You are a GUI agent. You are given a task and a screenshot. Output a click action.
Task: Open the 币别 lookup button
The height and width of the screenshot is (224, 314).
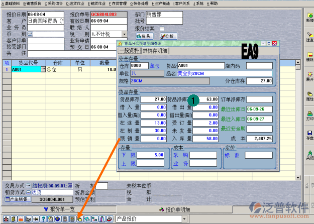pos(29,34)
